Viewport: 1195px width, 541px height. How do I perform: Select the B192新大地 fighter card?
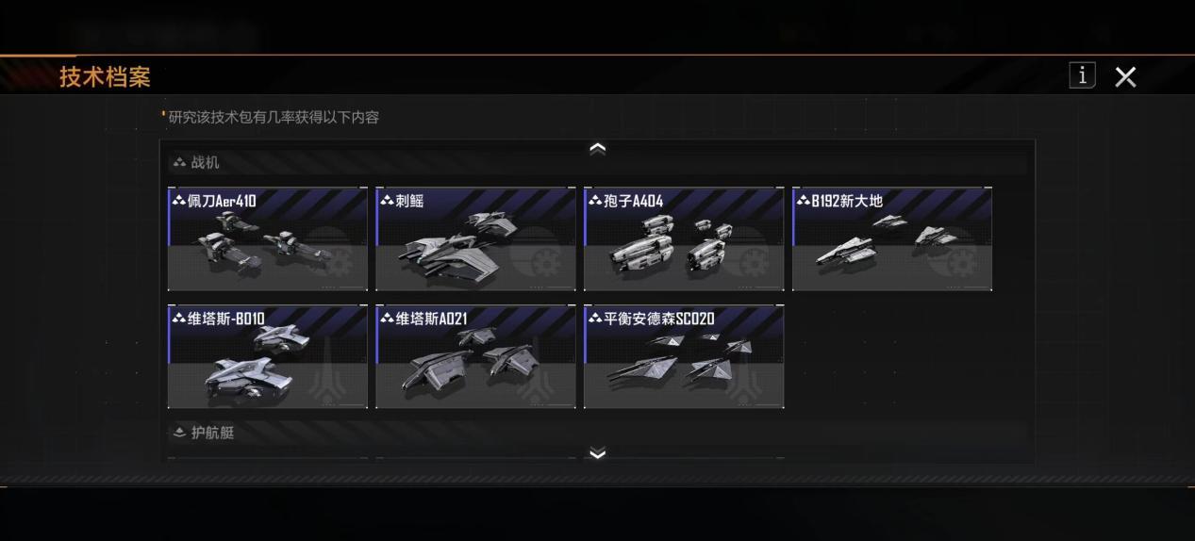[x=892, y=238]
